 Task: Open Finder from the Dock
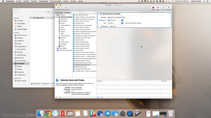(x=40, y=114)
